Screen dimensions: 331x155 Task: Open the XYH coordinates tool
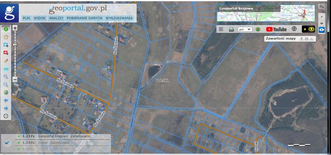click(x=6, y=69)
